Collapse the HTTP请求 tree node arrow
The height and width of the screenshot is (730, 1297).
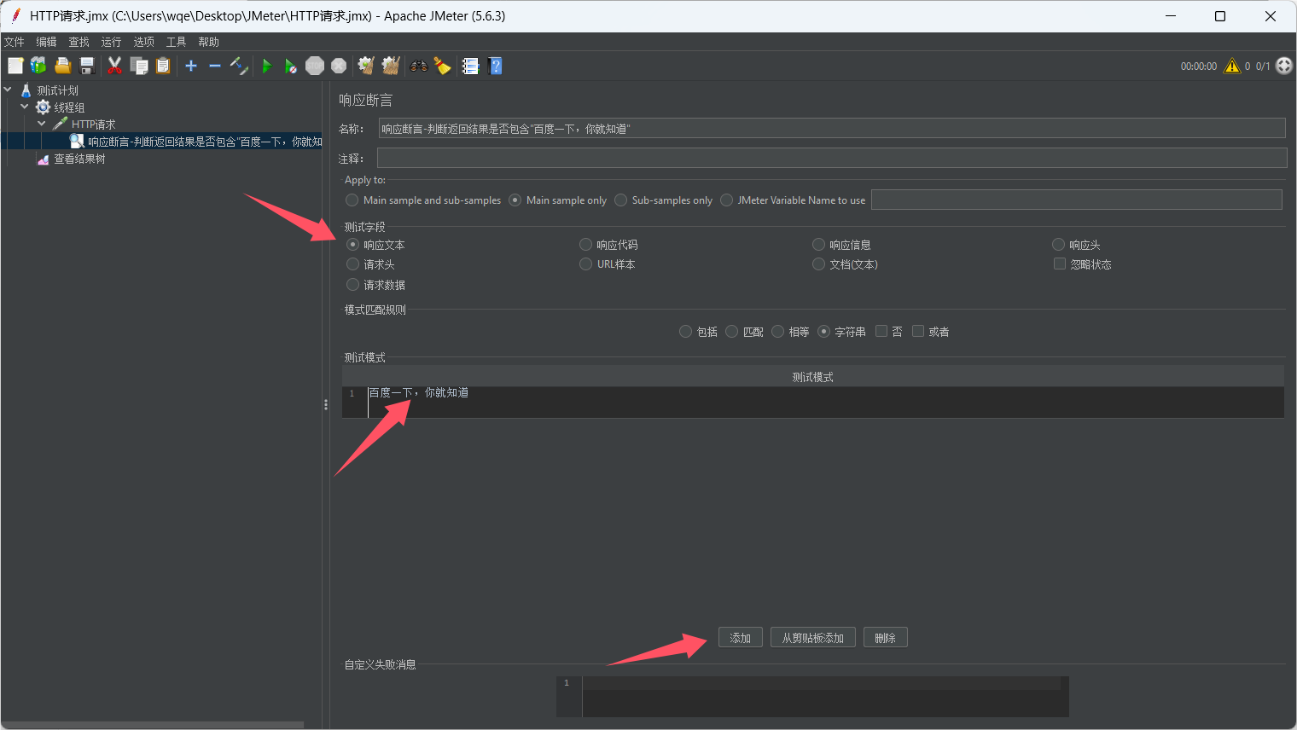tap(42, 124)
